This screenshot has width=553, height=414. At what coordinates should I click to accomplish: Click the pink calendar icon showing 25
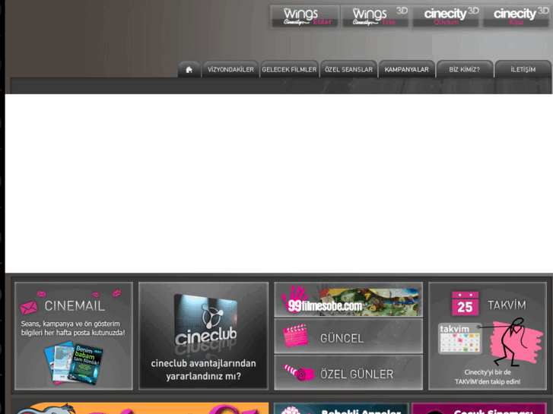click(465, 303)
